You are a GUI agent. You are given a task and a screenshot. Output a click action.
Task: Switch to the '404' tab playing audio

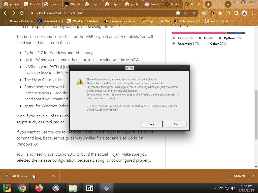72,4
